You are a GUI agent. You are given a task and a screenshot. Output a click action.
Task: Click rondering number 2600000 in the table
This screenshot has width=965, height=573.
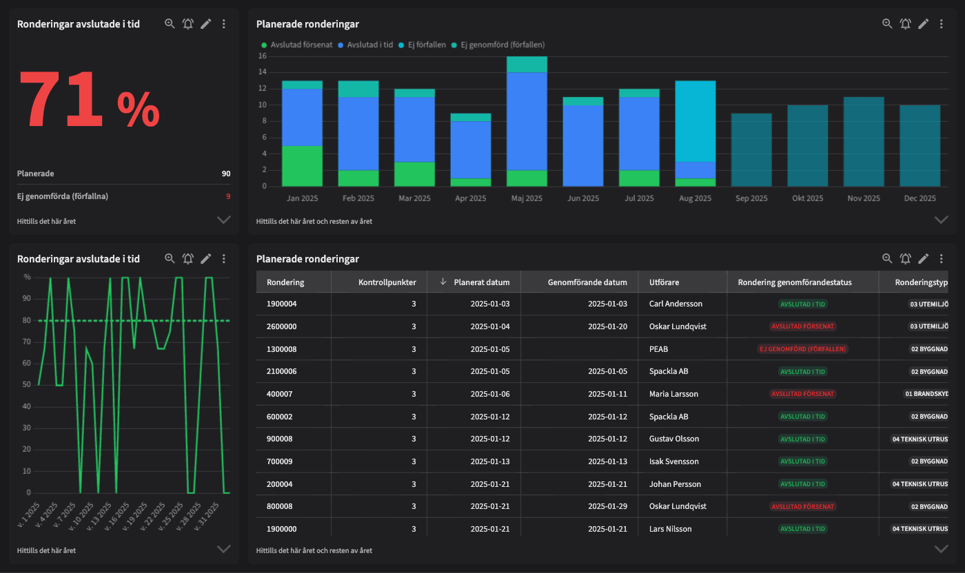tap(281, 326)
